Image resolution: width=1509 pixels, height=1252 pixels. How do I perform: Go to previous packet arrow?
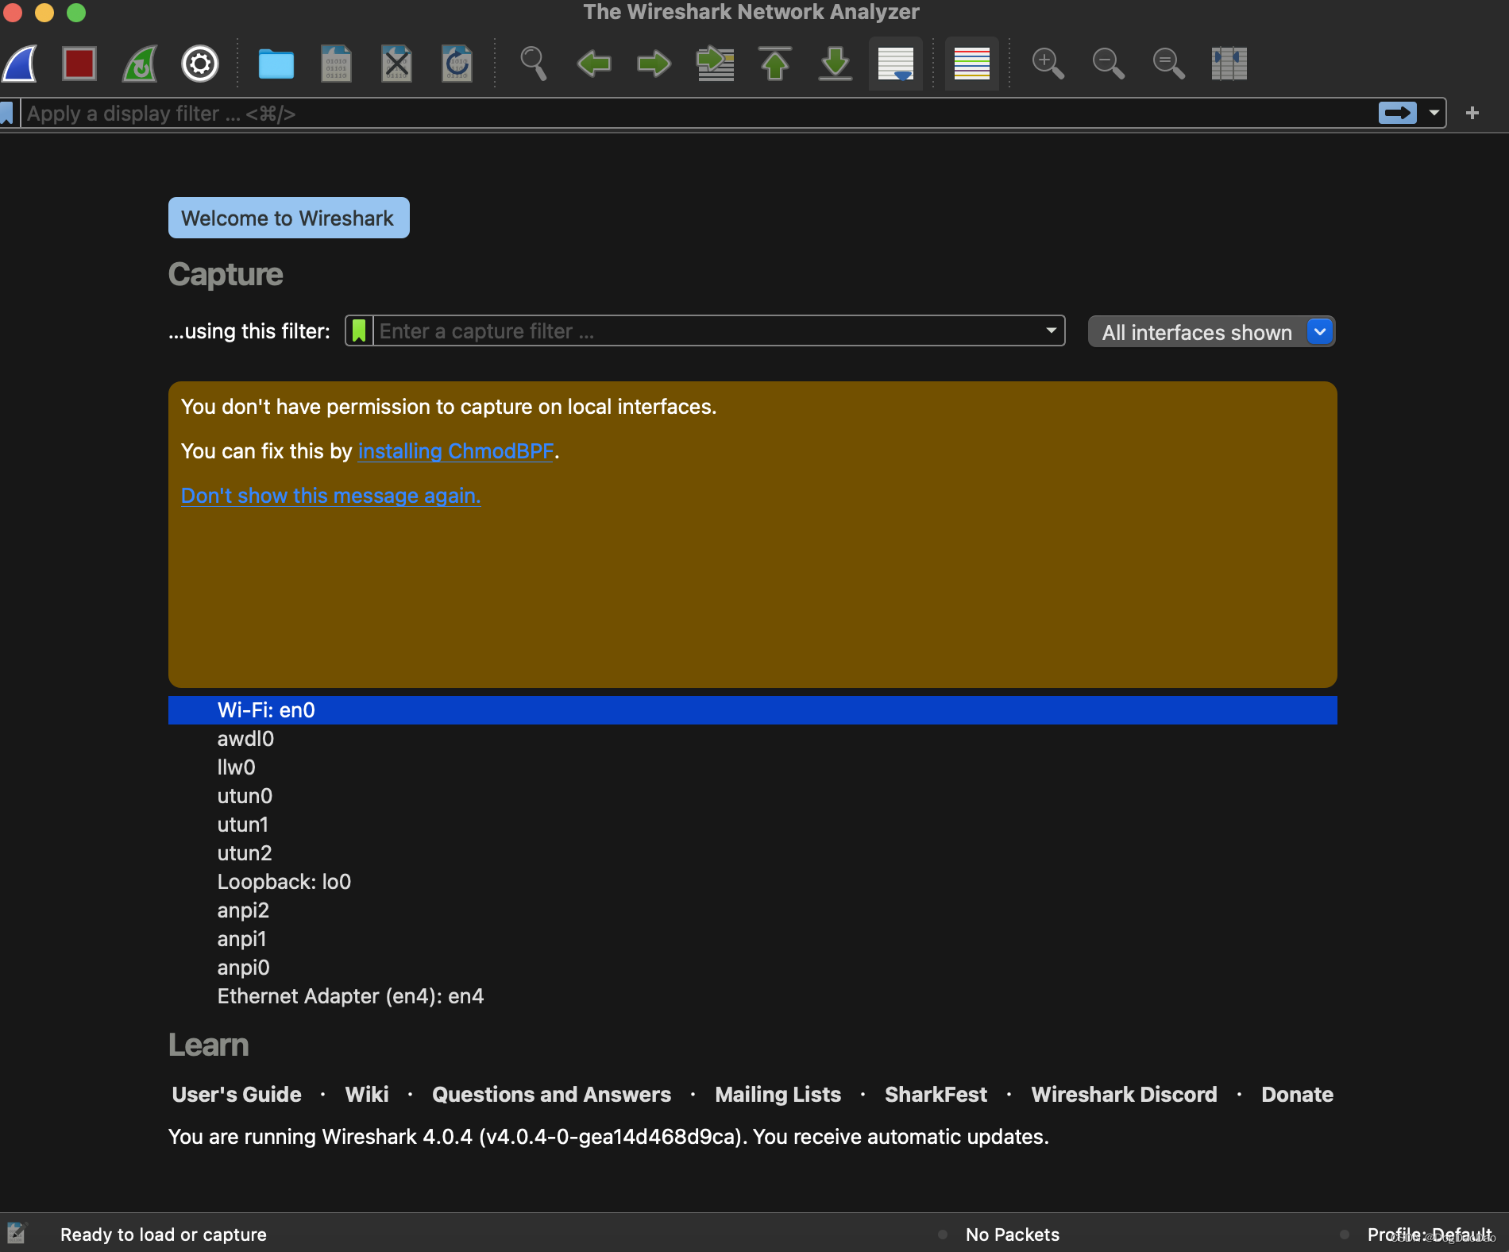[x=593, y=64]
